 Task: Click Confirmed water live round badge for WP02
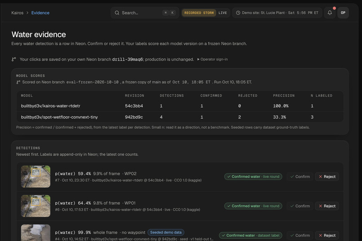[x=253, y=177]
